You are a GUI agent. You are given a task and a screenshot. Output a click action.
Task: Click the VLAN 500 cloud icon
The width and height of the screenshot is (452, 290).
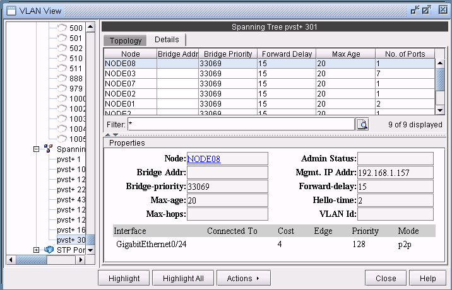pyautogui.click(x=61, y=28)
